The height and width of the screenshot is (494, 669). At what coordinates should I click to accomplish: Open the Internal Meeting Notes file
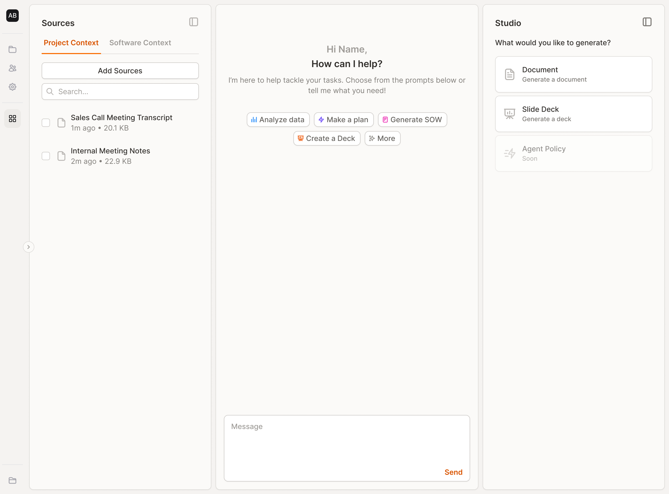(x=110, y=151)
